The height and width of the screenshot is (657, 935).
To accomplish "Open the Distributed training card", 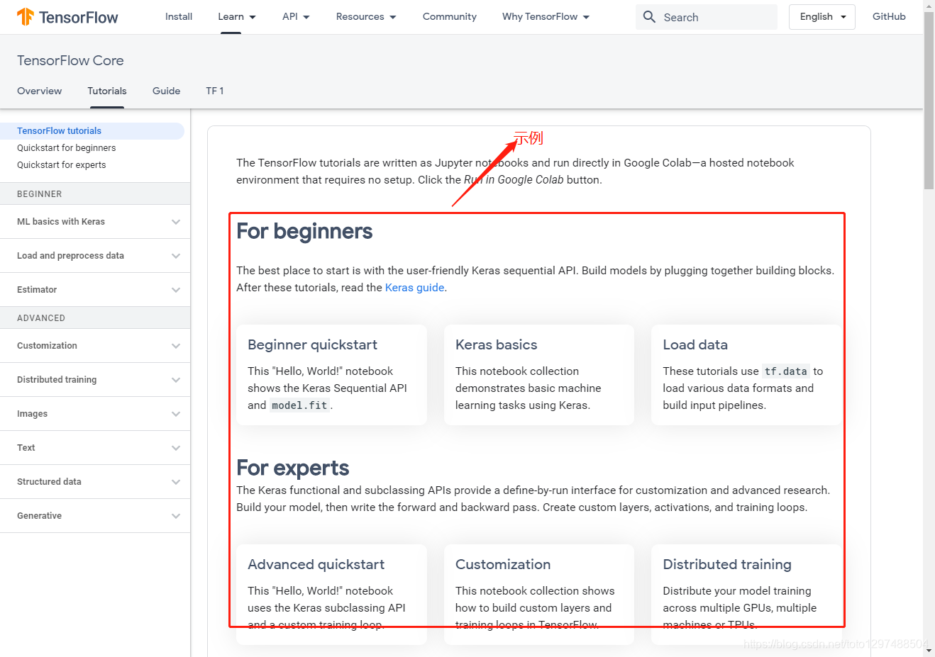I will tap(746, 595).
